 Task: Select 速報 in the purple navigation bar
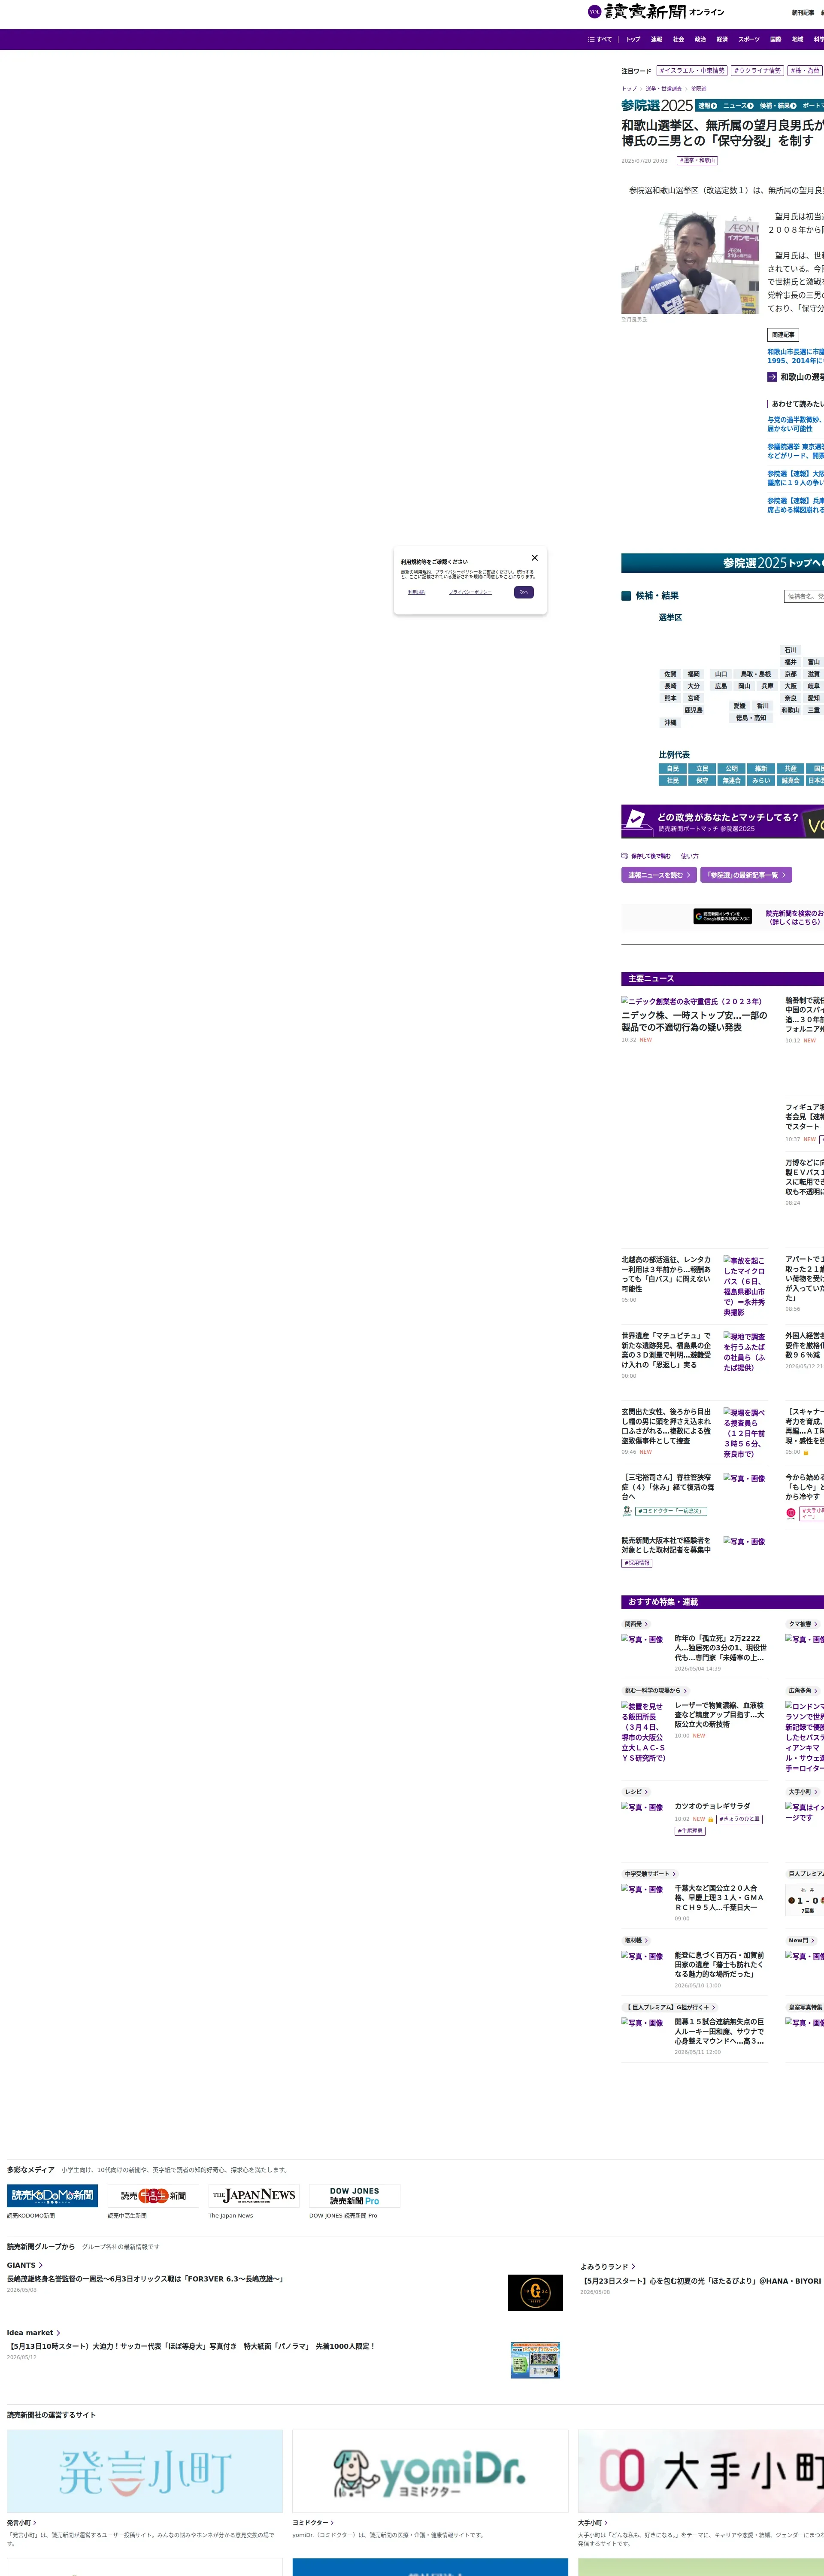[x=656, y=40]
